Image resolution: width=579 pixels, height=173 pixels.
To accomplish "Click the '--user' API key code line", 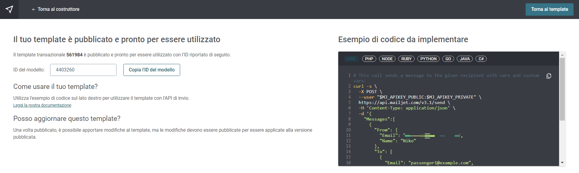I will (420, 97).
